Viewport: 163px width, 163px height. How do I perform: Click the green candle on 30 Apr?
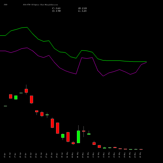coord(63,136)
